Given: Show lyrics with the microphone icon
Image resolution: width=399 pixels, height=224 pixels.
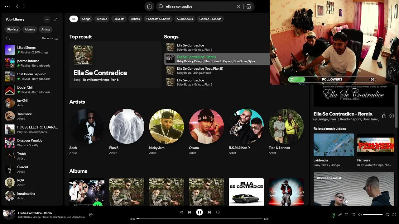Looking at the screenshot, I should 340,215.
